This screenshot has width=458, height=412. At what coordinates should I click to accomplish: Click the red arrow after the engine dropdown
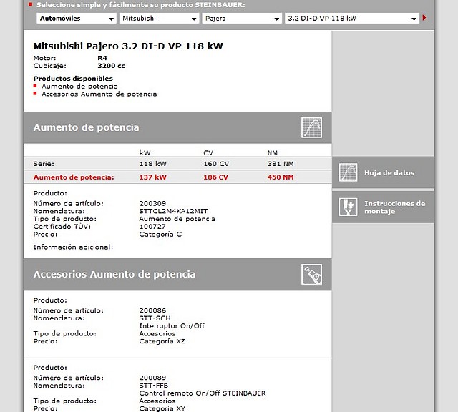tap(424, 18)
